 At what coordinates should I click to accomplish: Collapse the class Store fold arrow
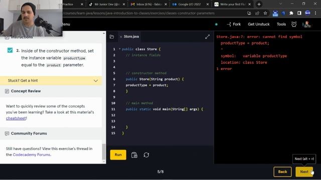click(119, 49)
